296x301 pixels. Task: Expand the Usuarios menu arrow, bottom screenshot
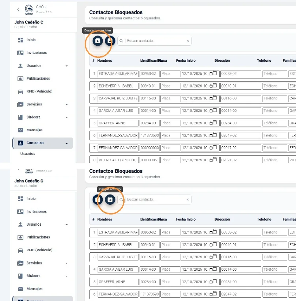click(67, 225)
